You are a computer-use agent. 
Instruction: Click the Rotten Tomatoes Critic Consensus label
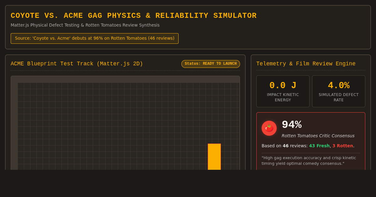318,136
